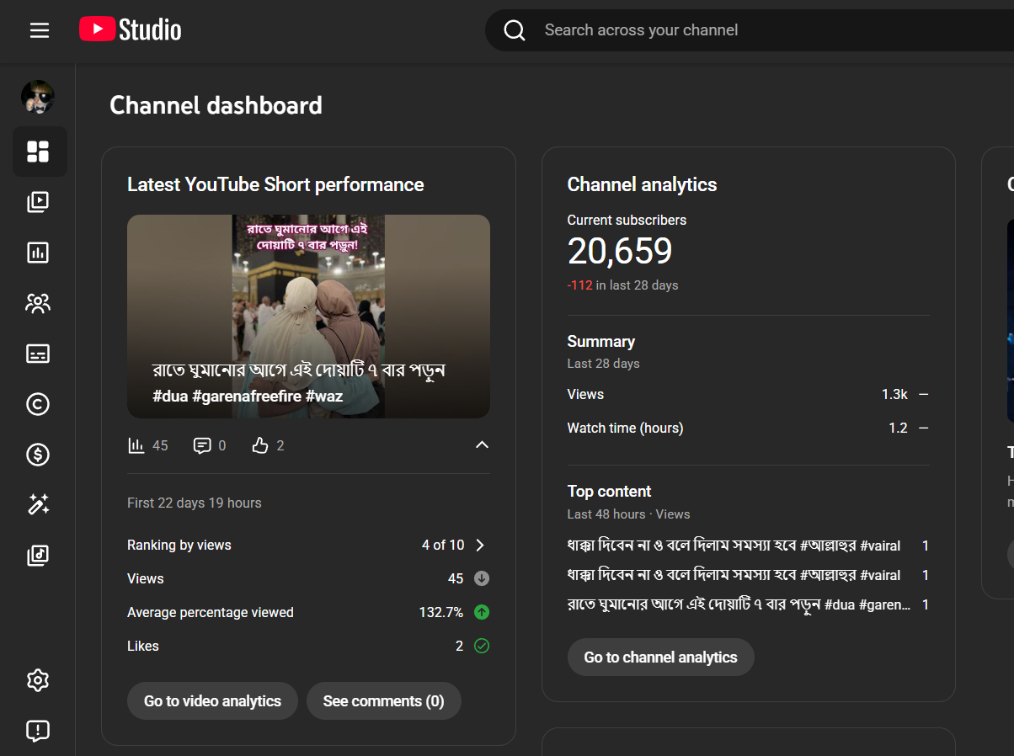The width and height of the screenshot is (1014, 756).
Task: Click the See comments (0) button
Action: tap(383, 701)
